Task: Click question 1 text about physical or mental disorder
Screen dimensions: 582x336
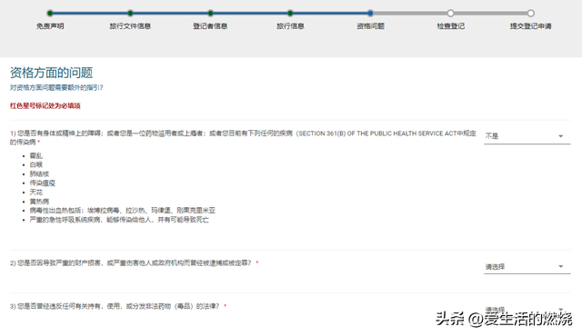Action: pos(243,138)
